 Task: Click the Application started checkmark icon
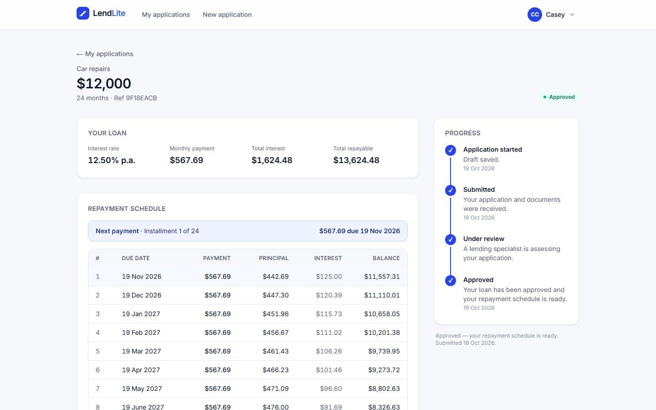451,150
